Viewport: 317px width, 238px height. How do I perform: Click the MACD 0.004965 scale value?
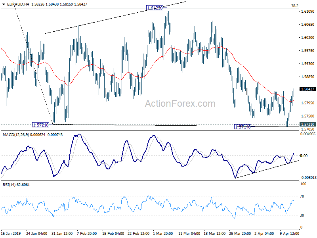click(x=308, y=134)
